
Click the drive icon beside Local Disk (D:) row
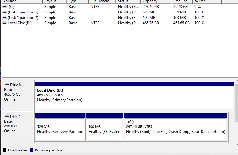(x=4, y=23)
